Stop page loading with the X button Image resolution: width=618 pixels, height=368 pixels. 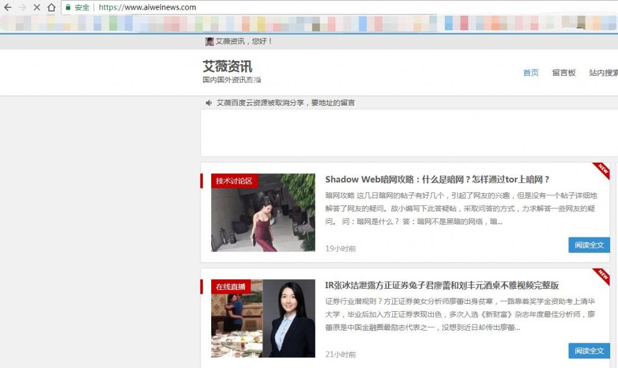pos(37,7)
